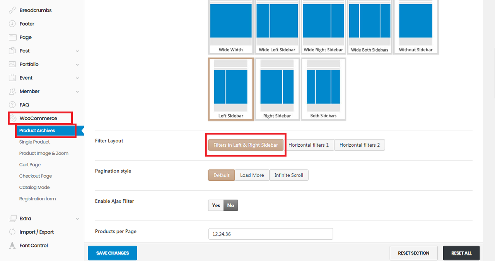
Task: Click the Extra layers icon
Action: coord(12,219)
